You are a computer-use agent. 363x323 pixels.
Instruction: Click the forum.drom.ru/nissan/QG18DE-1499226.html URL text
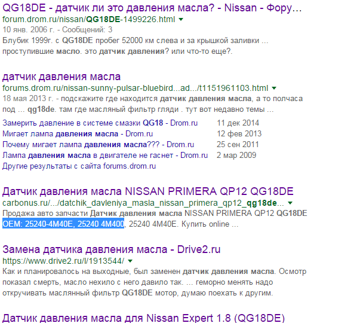[x=89, y=19]
